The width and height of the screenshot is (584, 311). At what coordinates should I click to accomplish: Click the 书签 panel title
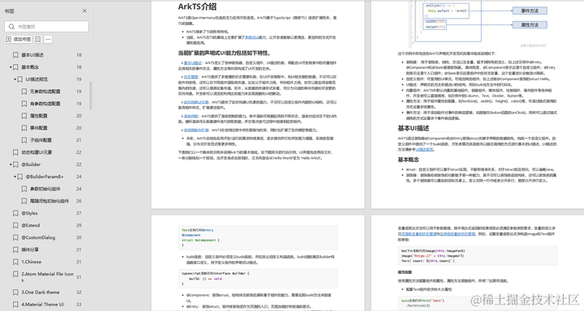[9, 11]
